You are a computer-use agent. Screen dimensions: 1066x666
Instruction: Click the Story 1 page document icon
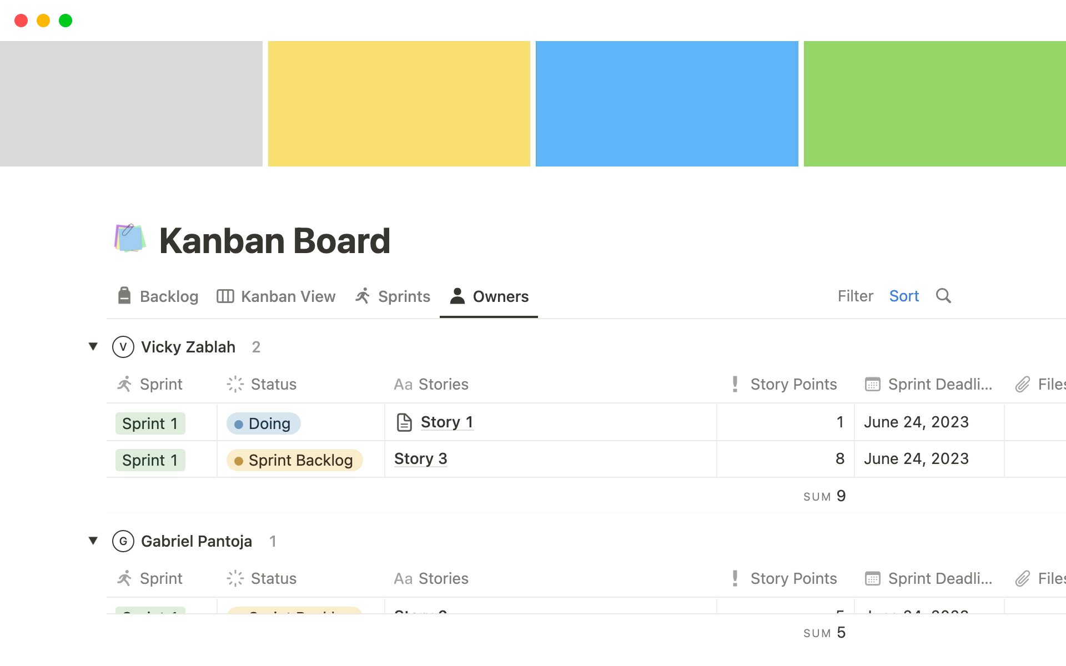[x=404, y=422]
